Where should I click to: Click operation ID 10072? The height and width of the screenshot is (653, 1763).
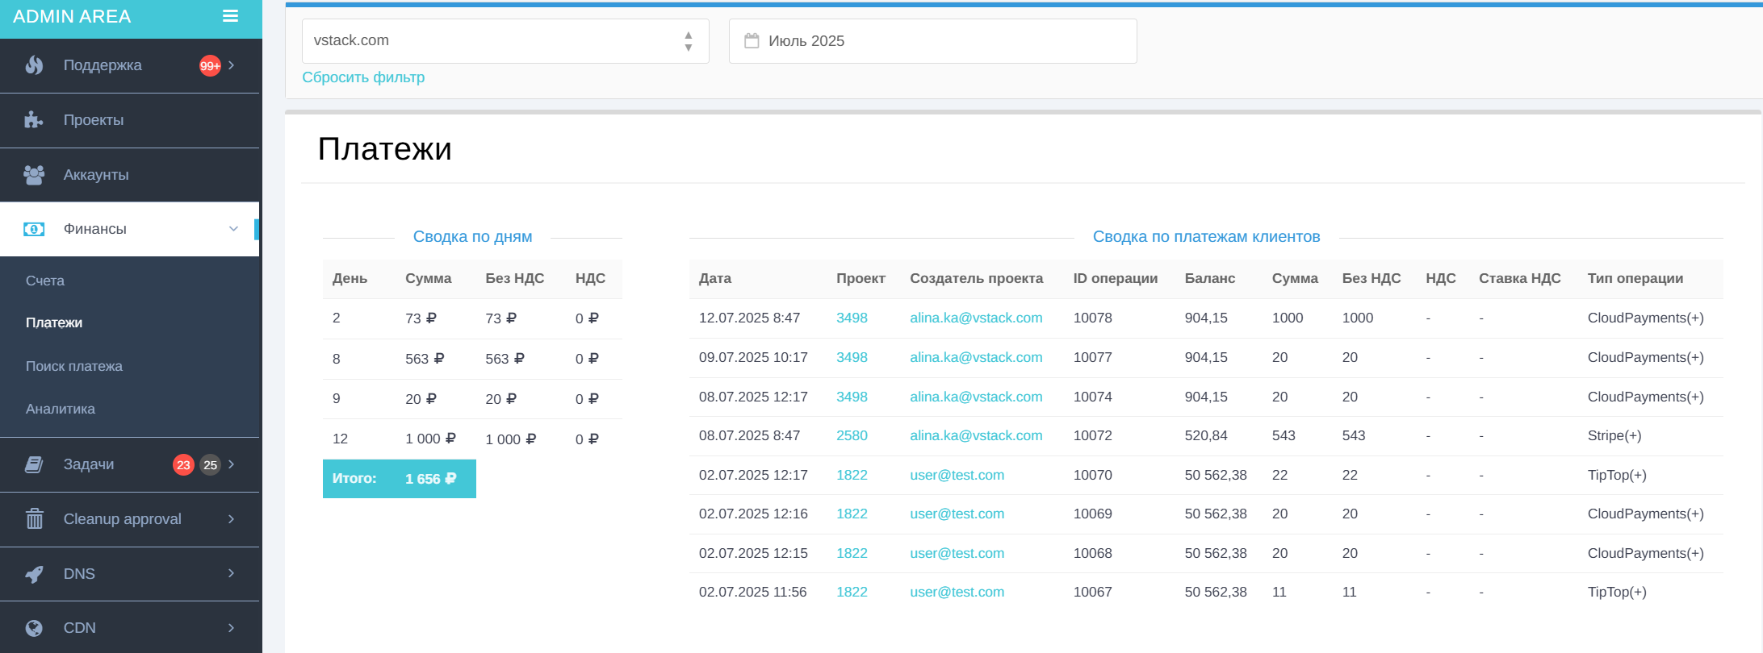click(1093, 435)
